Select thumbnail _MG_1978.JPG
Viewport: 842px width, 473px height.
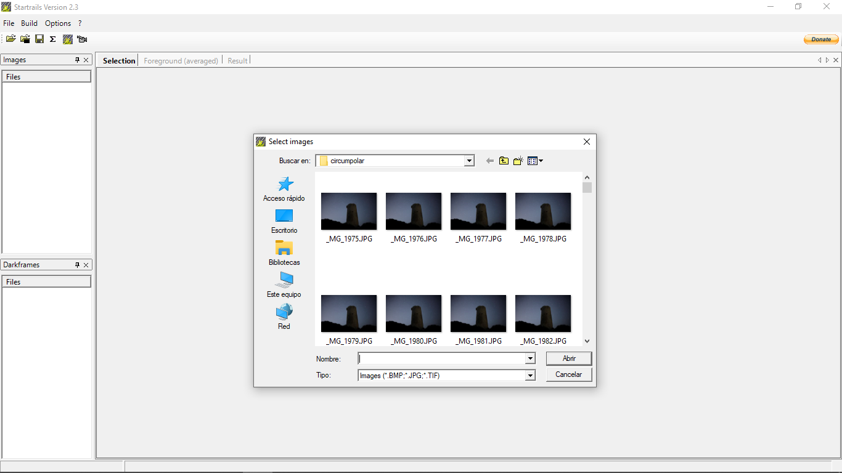(543, 217)
